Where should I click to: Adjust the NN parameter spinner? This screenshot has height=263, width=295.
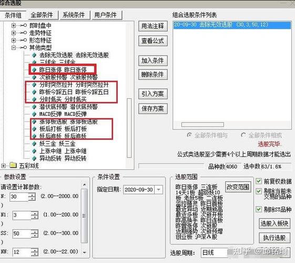35,252
